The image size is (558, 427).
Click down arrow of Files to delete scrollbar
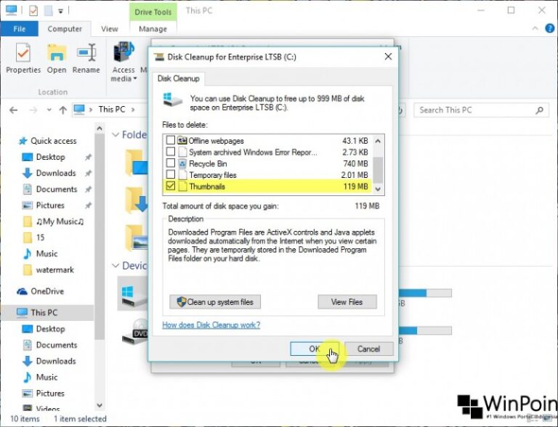[x=378, y=190]
